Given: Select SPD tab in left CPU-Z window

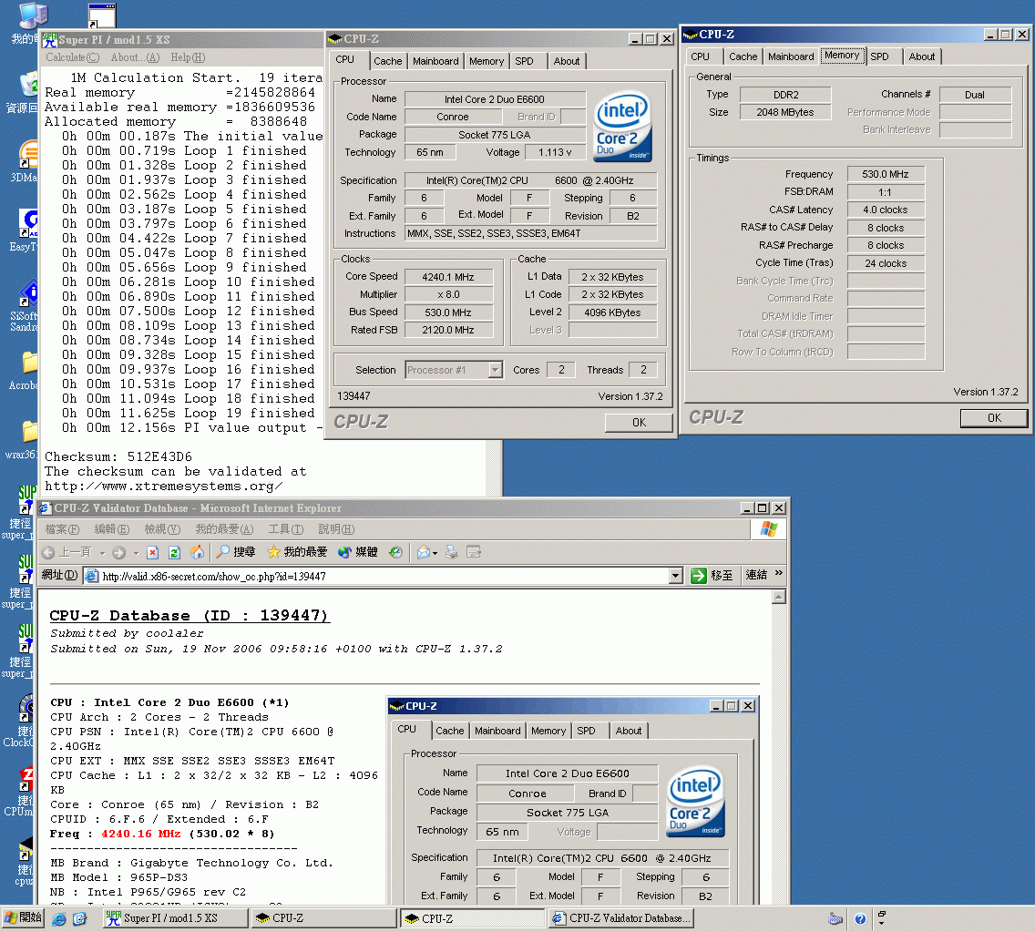Looking at the screenshot, I should pyautogui.click(x=524, y=61).
